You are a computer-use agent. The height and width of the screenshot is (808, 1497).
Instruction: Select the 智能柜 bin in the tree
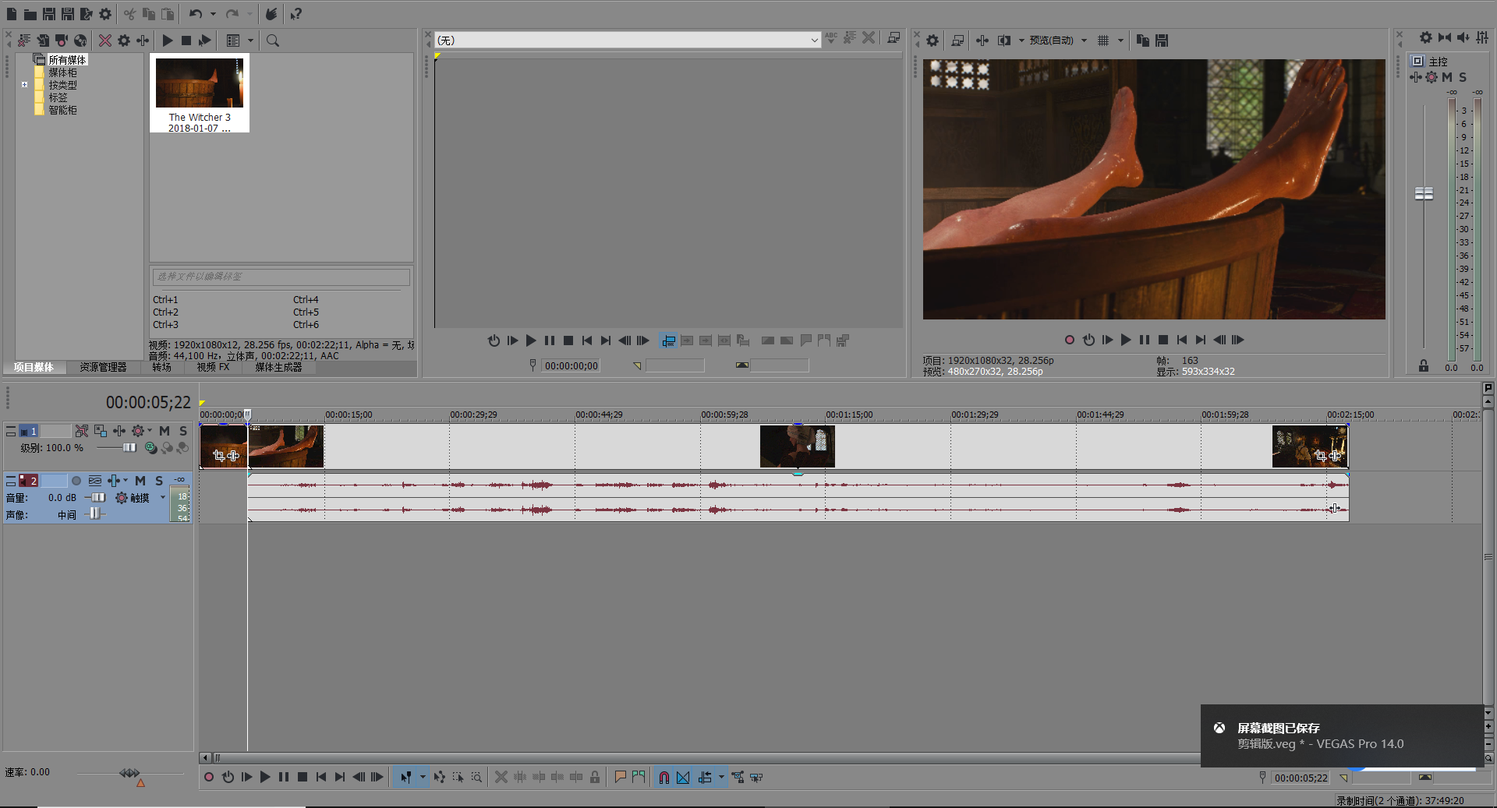[x=62, y=110]
